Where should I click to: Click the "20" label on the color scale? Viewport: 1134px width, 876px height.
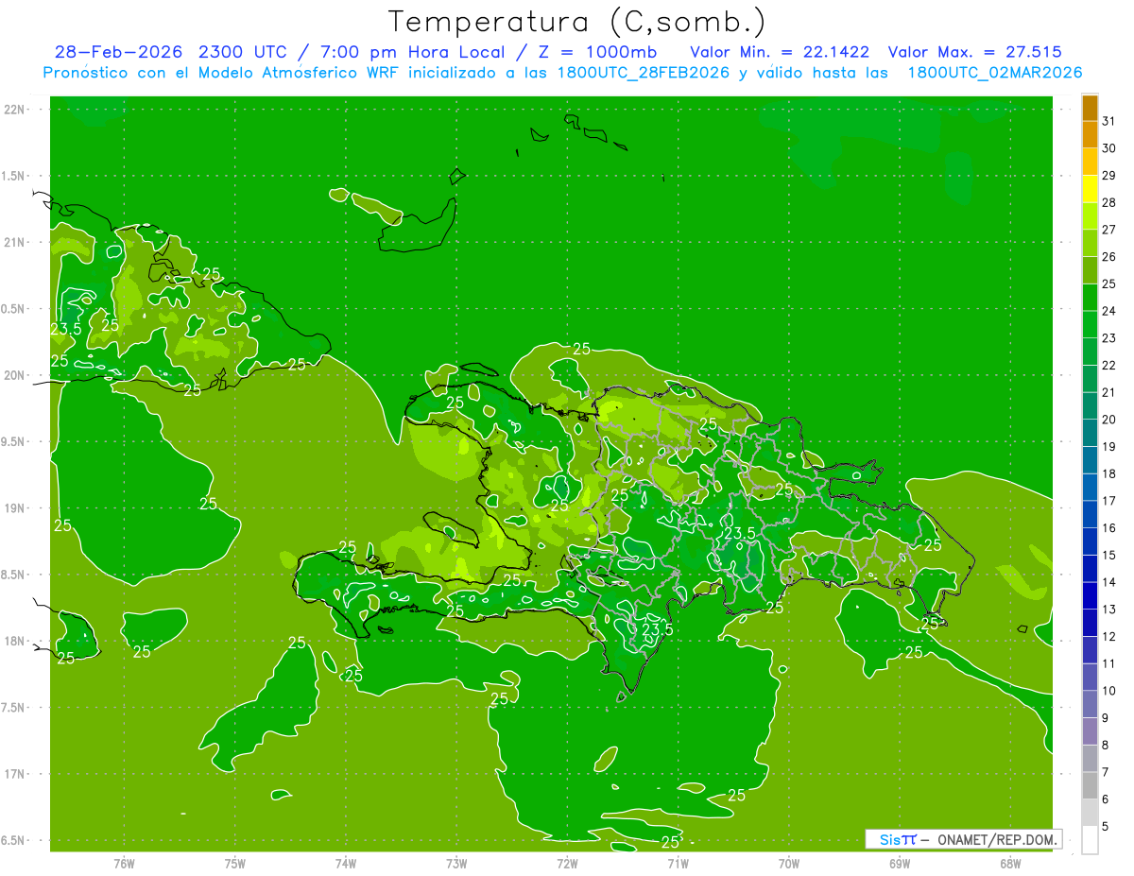point(1109,420)
